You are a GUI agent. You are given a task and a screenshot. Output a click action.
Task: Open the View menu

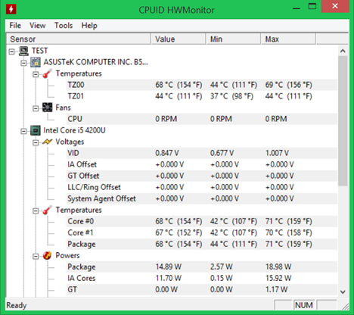click(37, 26)
